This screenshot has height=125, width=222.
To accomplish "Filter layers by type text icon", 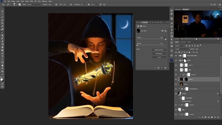I will [192, 46].
